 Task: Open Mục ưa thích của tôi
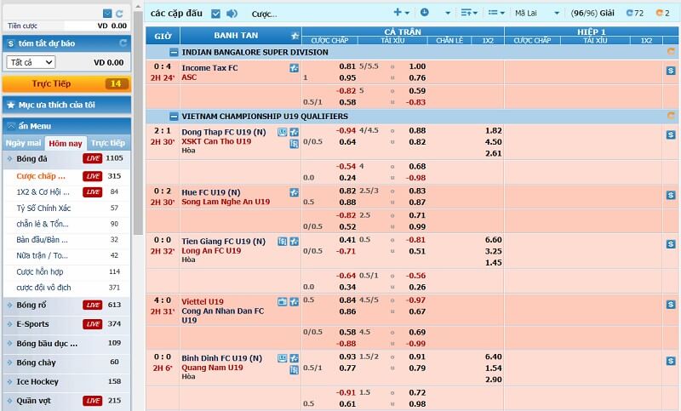point(66,105)
